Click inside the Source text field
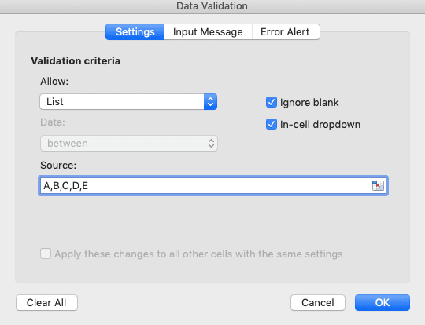 tap(206, 186)
